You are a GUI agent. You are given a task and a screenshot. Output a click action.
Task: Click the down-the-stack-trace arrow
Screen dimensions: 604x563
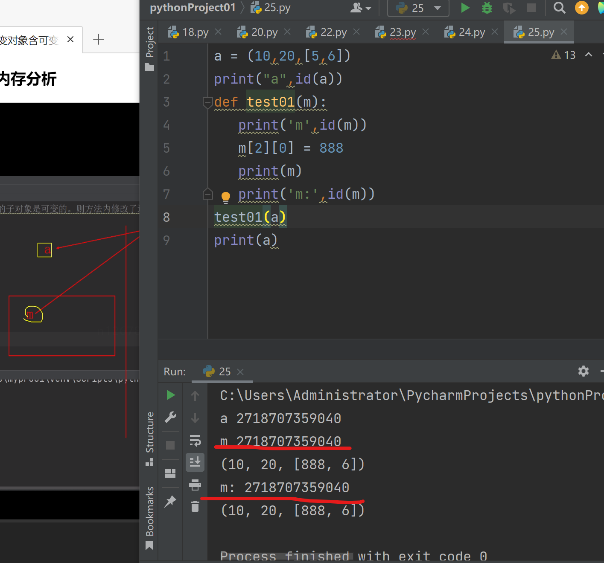click(195, 418)
